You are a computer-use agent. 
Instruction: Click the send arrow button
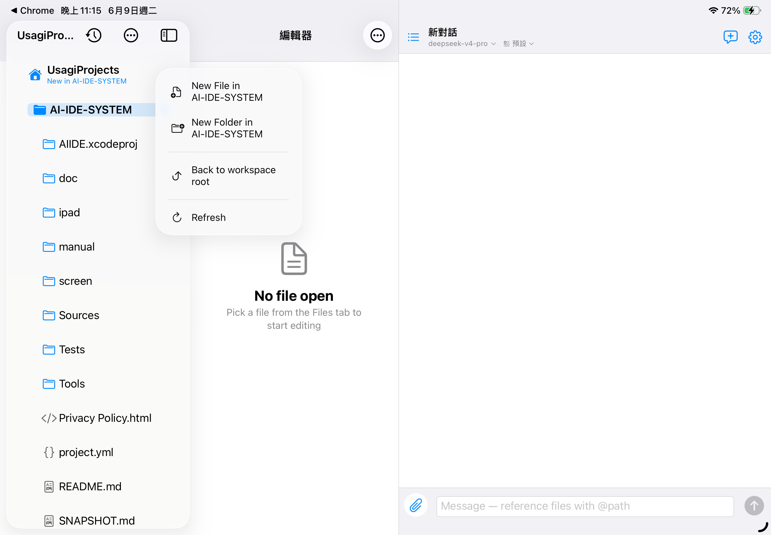[754, 506]
